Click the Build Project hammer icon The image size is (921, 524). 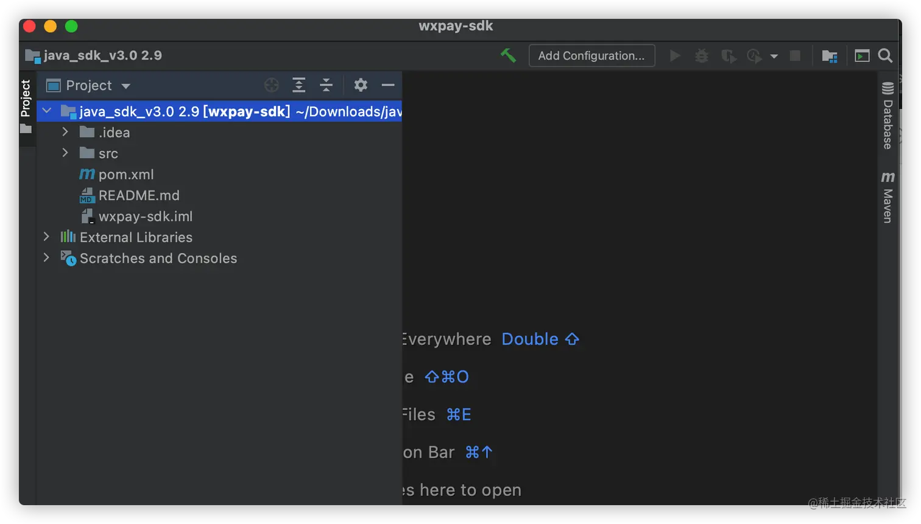click(x=508, y=55)
